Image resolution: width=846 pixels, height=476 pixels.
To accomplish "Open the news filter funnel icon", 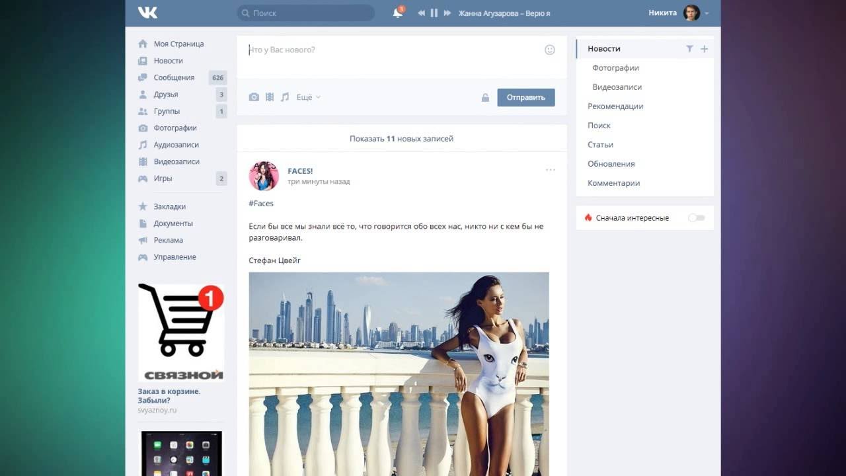I will (x=689, y=49).
